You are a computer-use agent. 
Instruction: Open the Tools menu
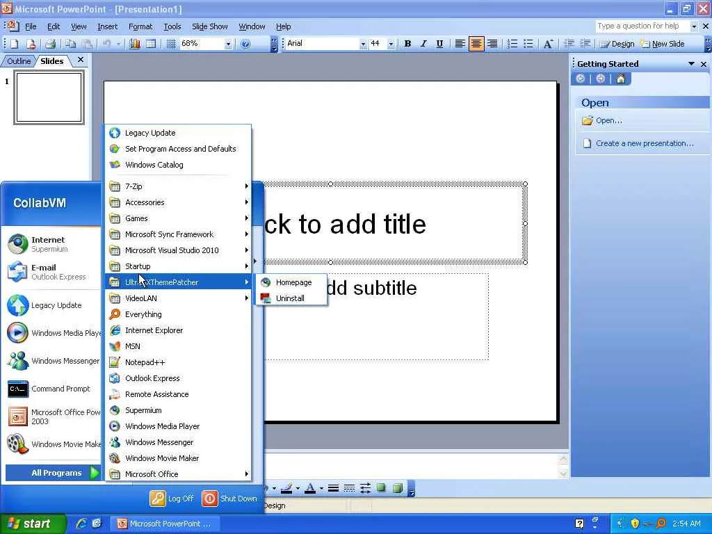click(x=172, y=26)
